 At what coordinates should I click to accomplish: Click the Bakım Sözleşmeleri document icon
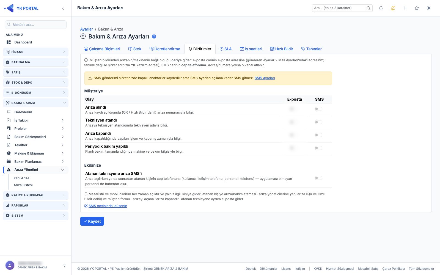click(9, 137)
